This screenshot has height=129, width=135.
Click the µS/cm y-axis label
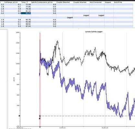point(14,79)
